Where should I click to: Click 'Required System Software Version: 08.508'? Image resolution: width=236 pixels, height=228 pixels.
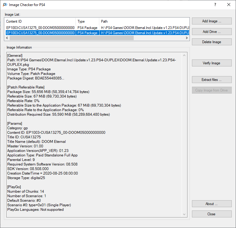click(x=42, y=164)
